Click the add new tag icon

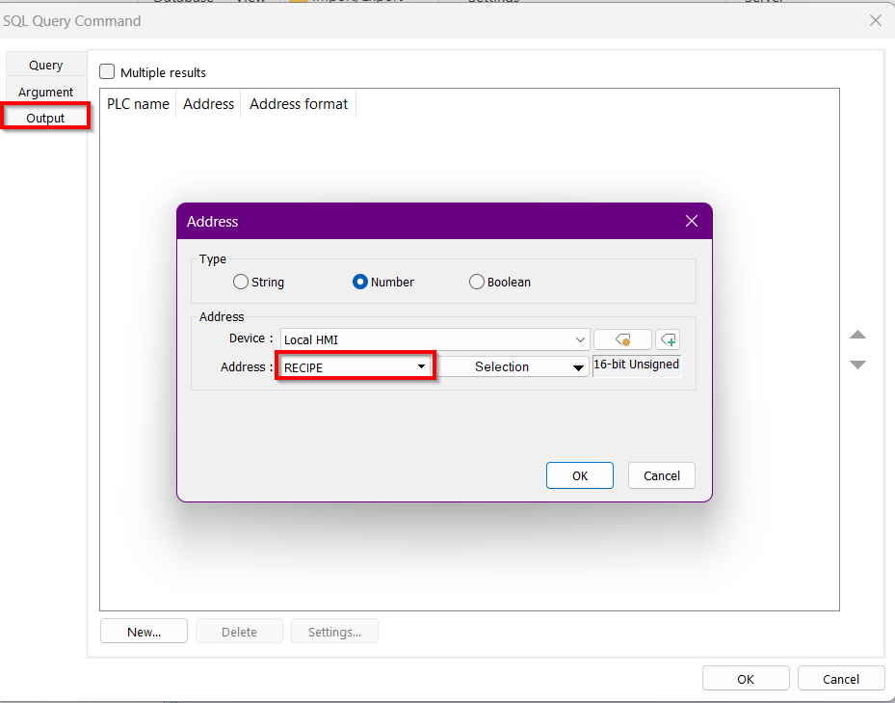coord(668,339)
